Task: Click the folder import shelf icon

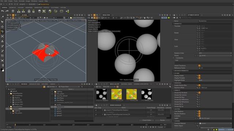Action: [56, 11]
